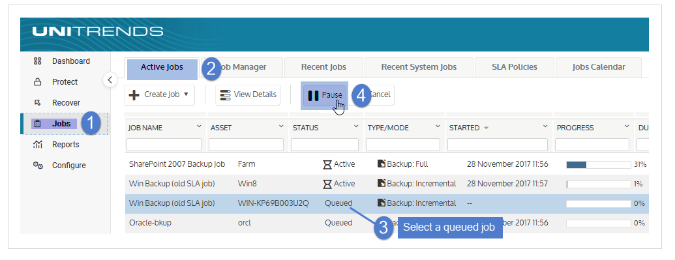
Task: Click the Cancel button
Action: coord(373,94)
